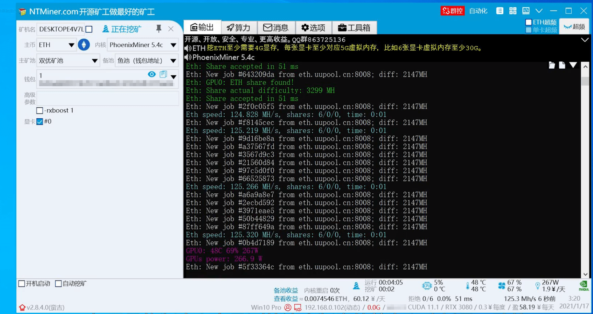Open the 备池收益 backup pool earnings link

point(286,291)
